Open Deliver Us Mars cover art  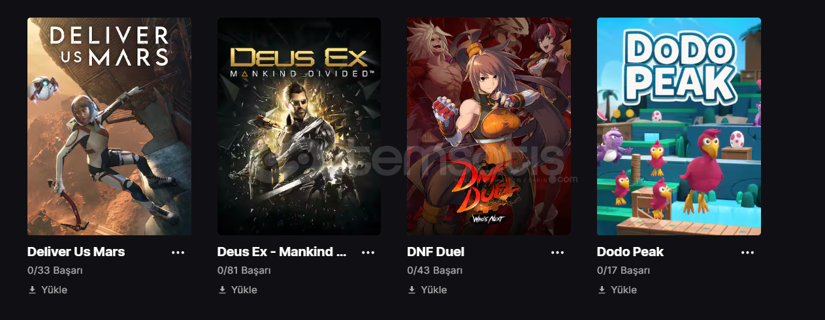click(x=109, y=126)
